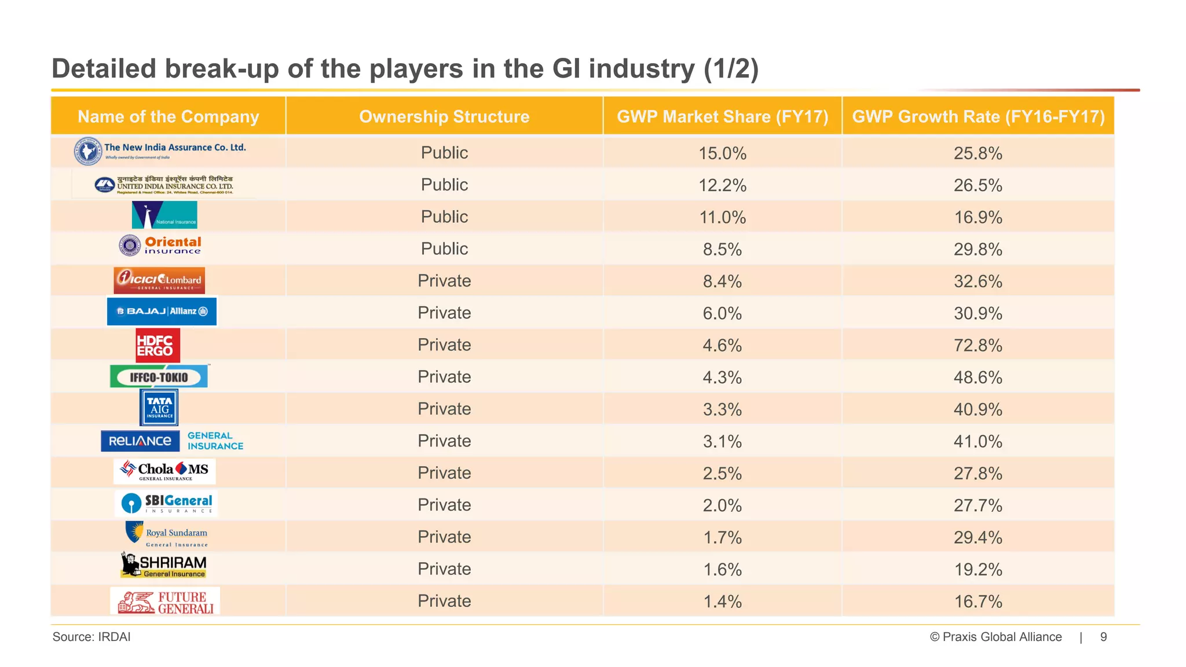Select the Future Generali logo

165,601
